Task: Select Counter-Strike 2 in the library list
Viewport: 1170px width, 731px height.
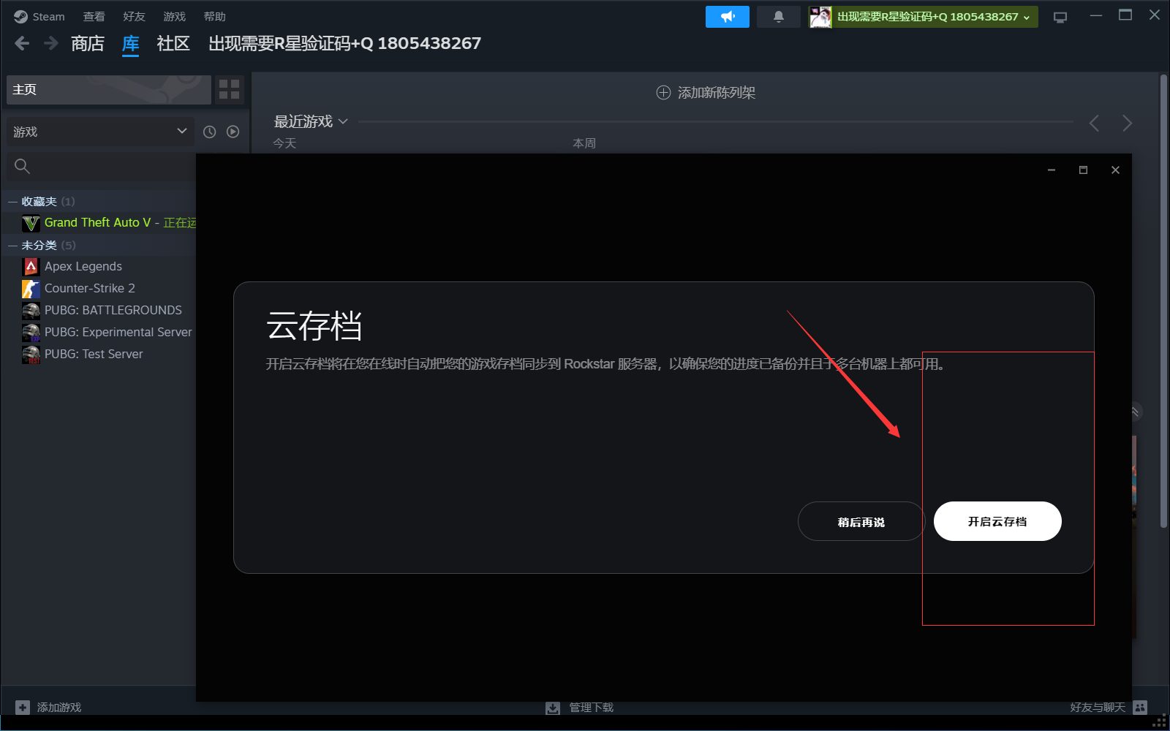Action: pos(89,288)
